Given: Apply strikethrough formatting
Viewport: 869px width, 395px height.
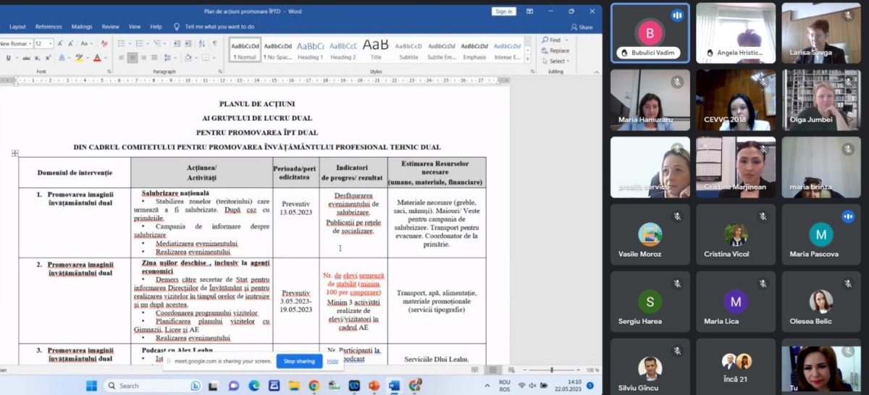Looking at the screenshot, I should (x=27, y=58).
